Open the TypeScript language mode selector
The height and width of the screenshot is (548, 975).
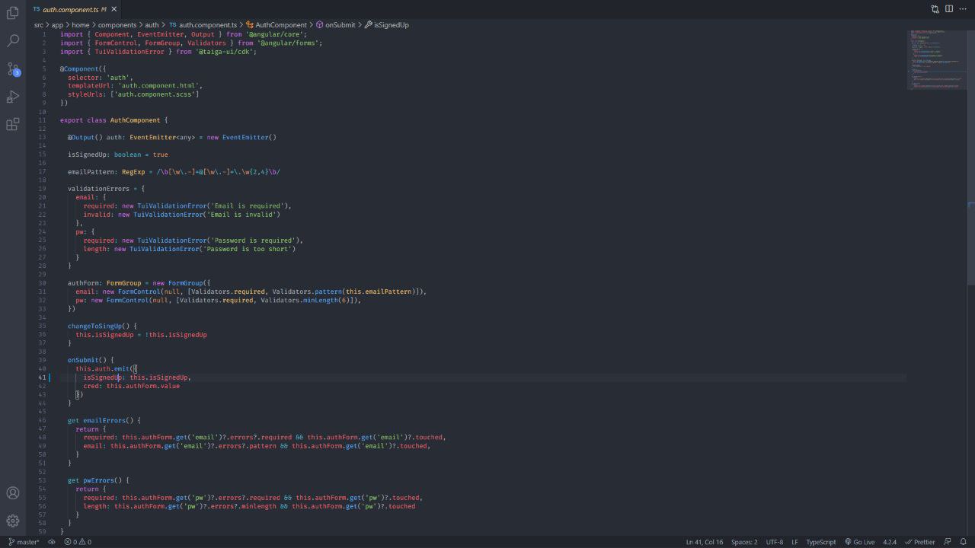point(820,542)
